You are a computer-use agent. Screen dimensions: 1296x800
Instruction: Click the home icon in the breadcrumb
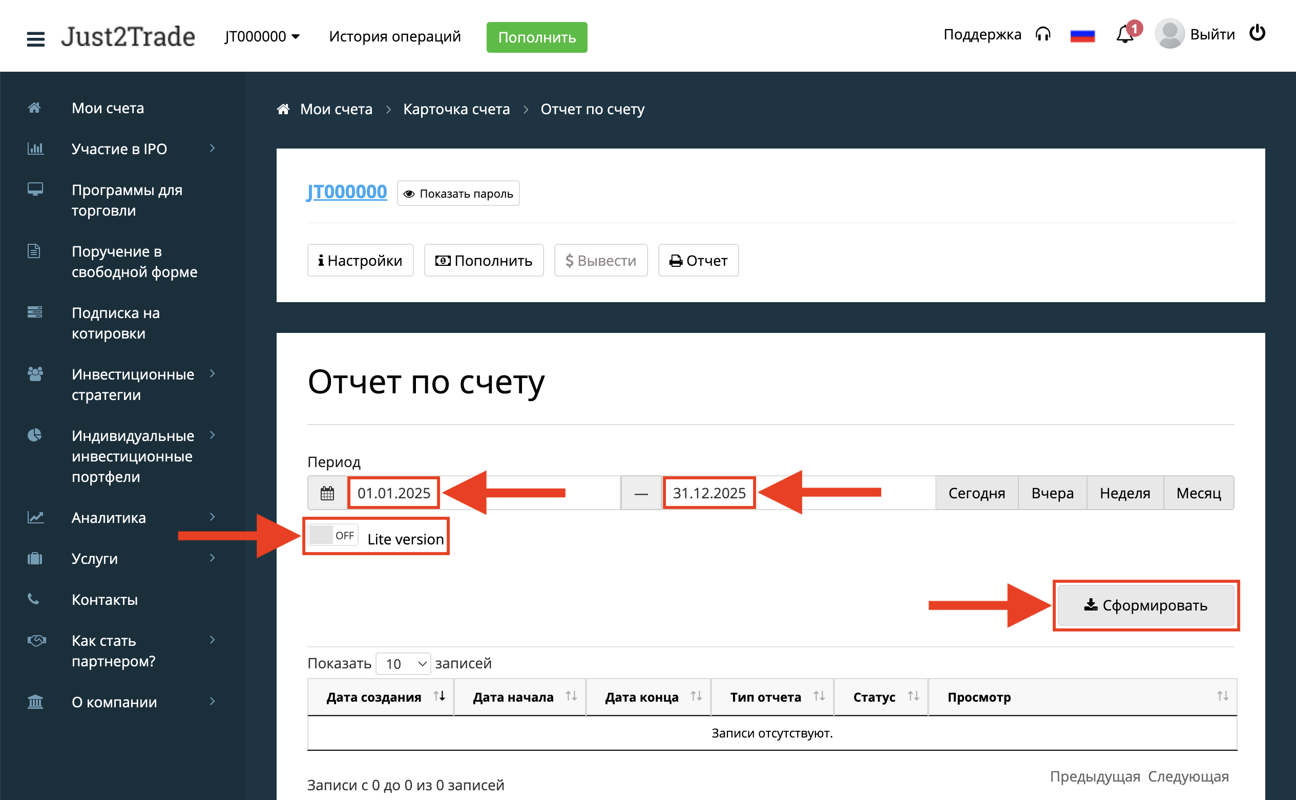coord(284,109)
